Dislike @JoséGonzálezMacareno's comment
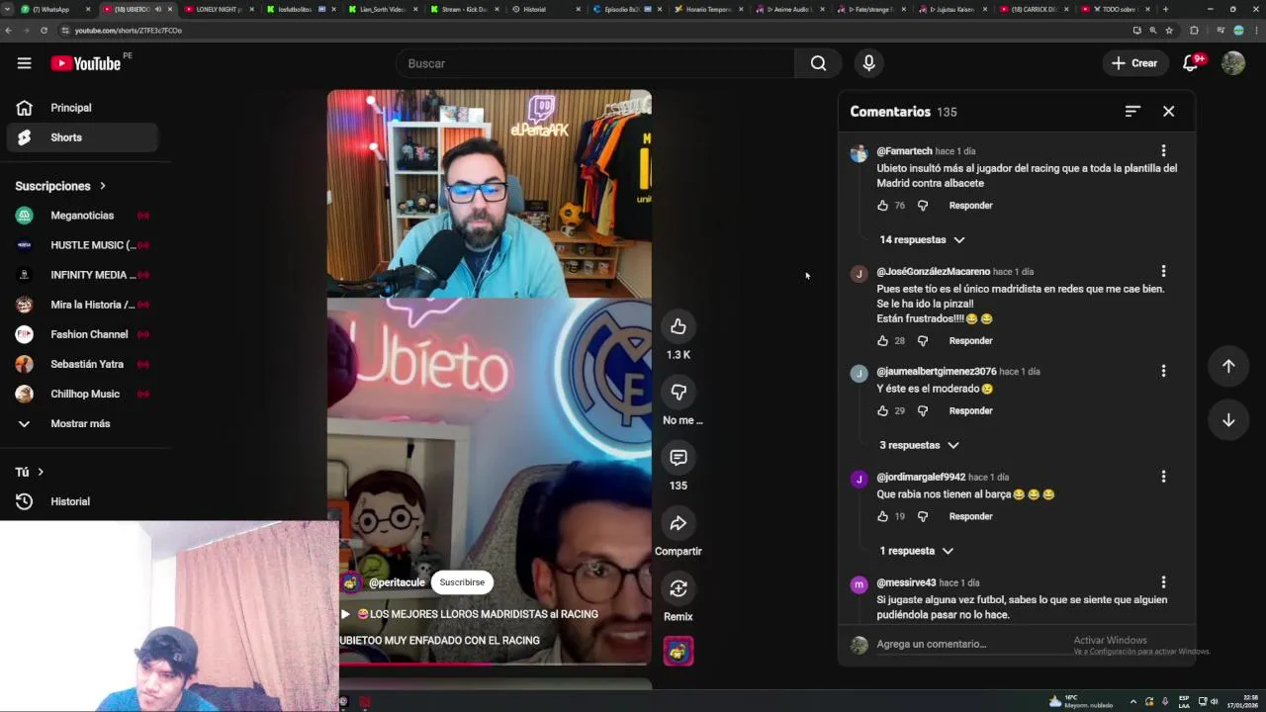The height and width of the screenshot is (712, 1266). (923, 341)
